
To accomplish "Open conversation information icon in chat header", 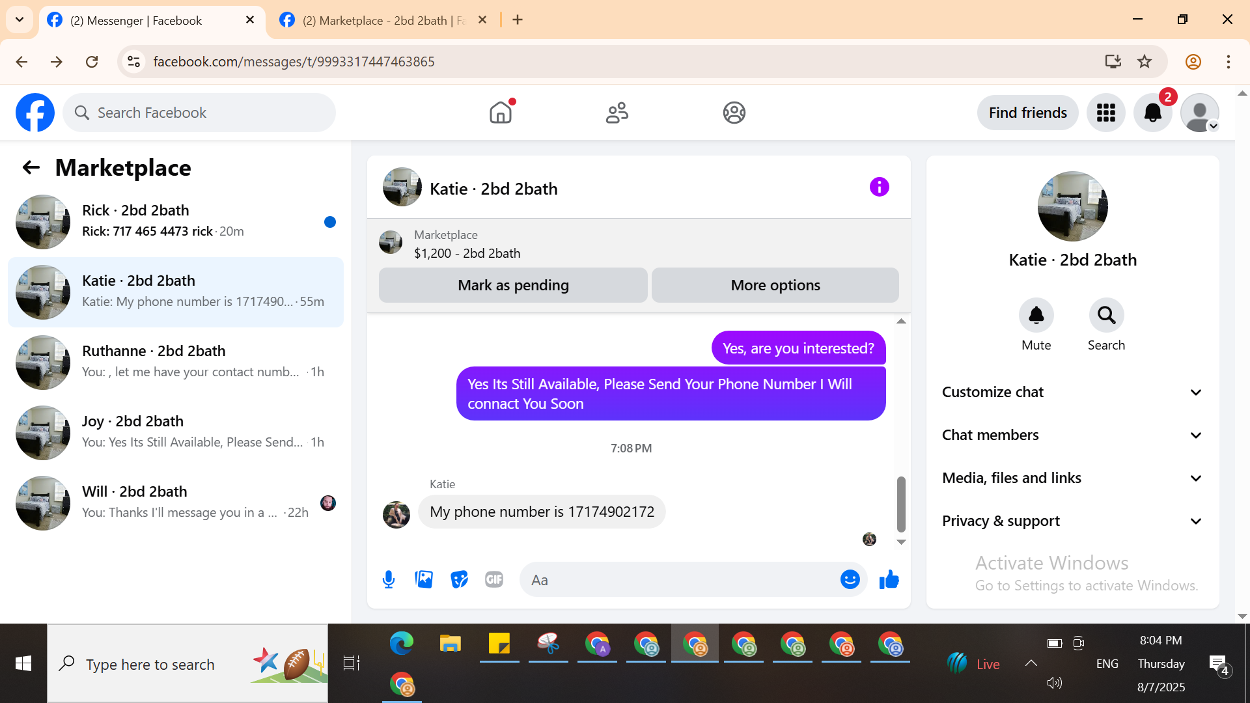I will pyautogui.click(x=880, y=187).
